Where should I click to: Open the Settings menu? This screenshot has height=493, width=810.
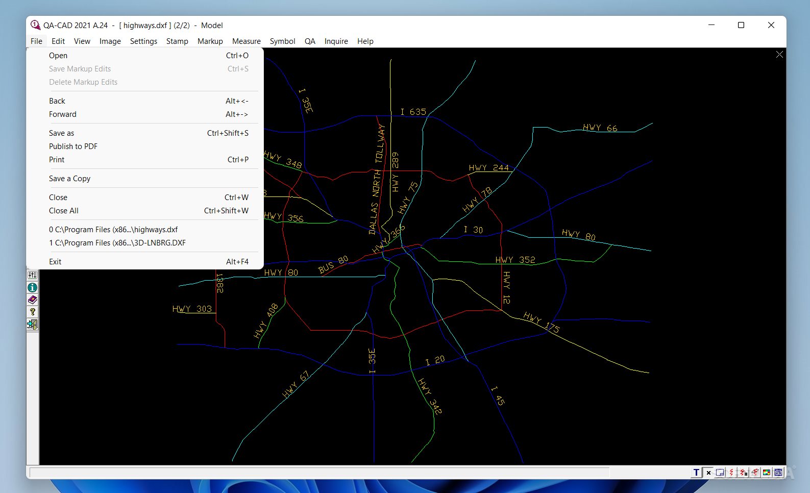click(x=143, y=41)
